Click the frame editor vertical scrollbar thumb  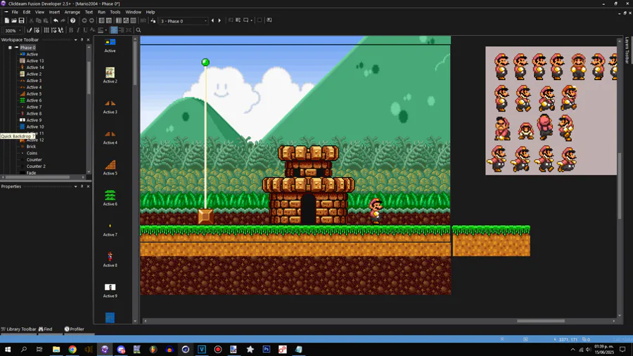pos(620,186)
